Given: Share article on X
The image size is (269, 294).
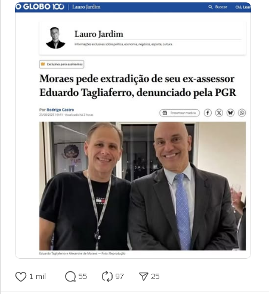Looking at the screenshot, I should 219,113.
